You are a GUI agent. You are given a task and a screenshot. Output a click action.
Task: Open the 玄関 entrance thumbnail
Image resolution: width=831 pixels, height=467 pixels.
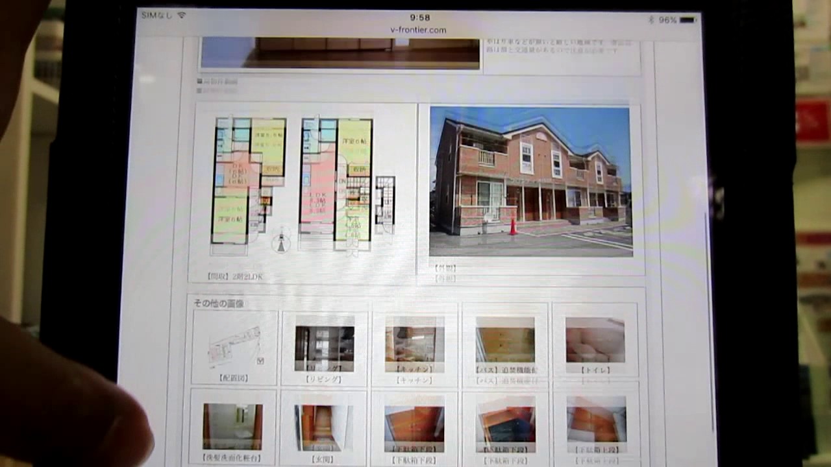coord(323,428)
